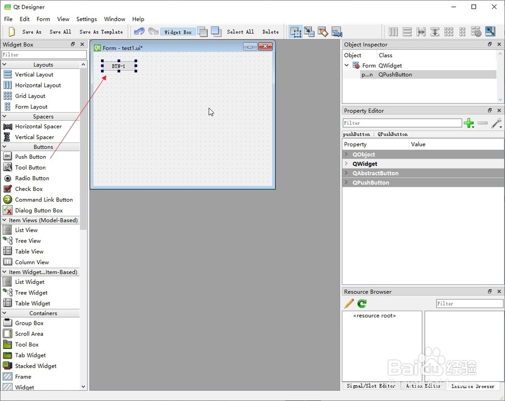The height and width of the screenshot is (401, 505).
Task: Click the Property Editor filter field
Action: point(402,123)
